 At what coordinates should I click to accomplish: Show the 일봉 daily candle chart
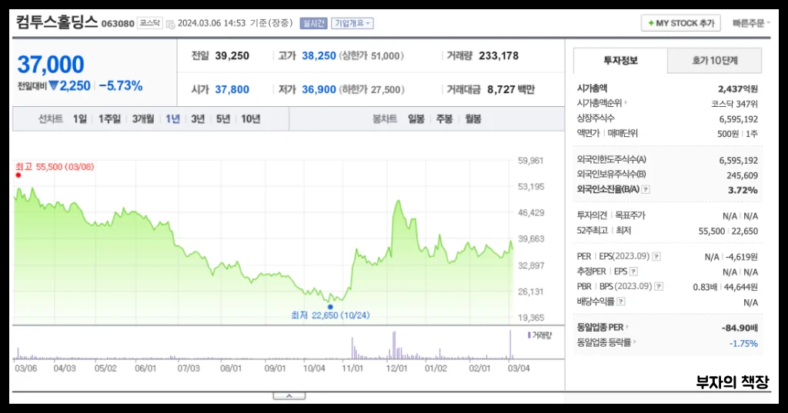click(x=416, y=119)
